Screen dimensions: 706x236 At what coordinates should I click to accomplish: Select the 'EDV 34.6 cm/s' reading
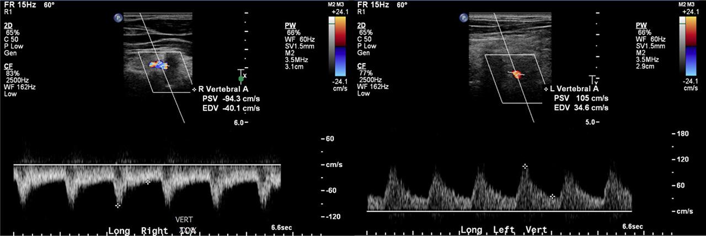581,108
